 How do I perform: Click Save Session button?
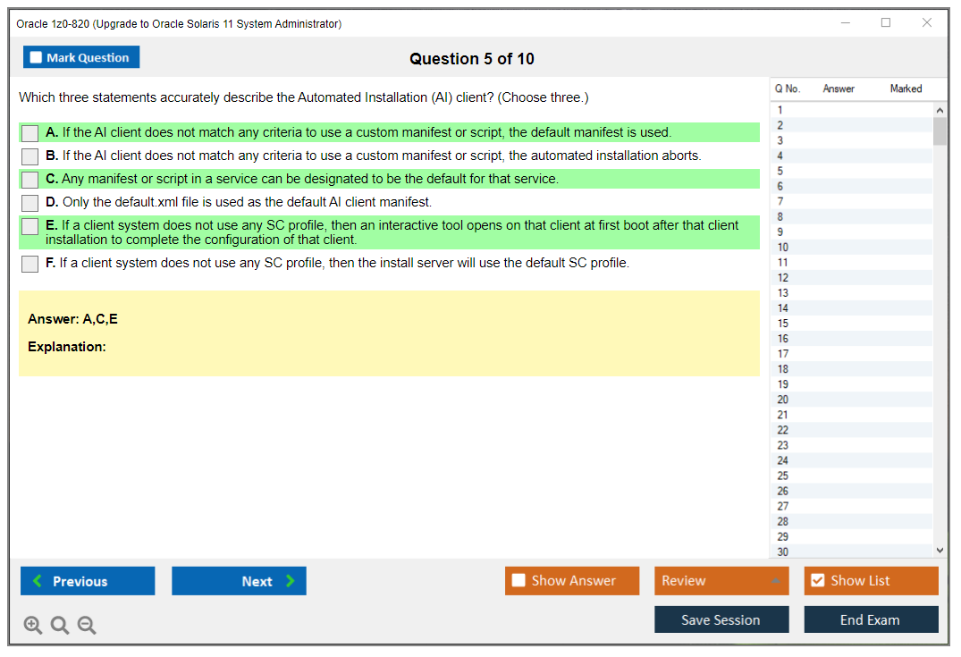[x=721, y=619]
